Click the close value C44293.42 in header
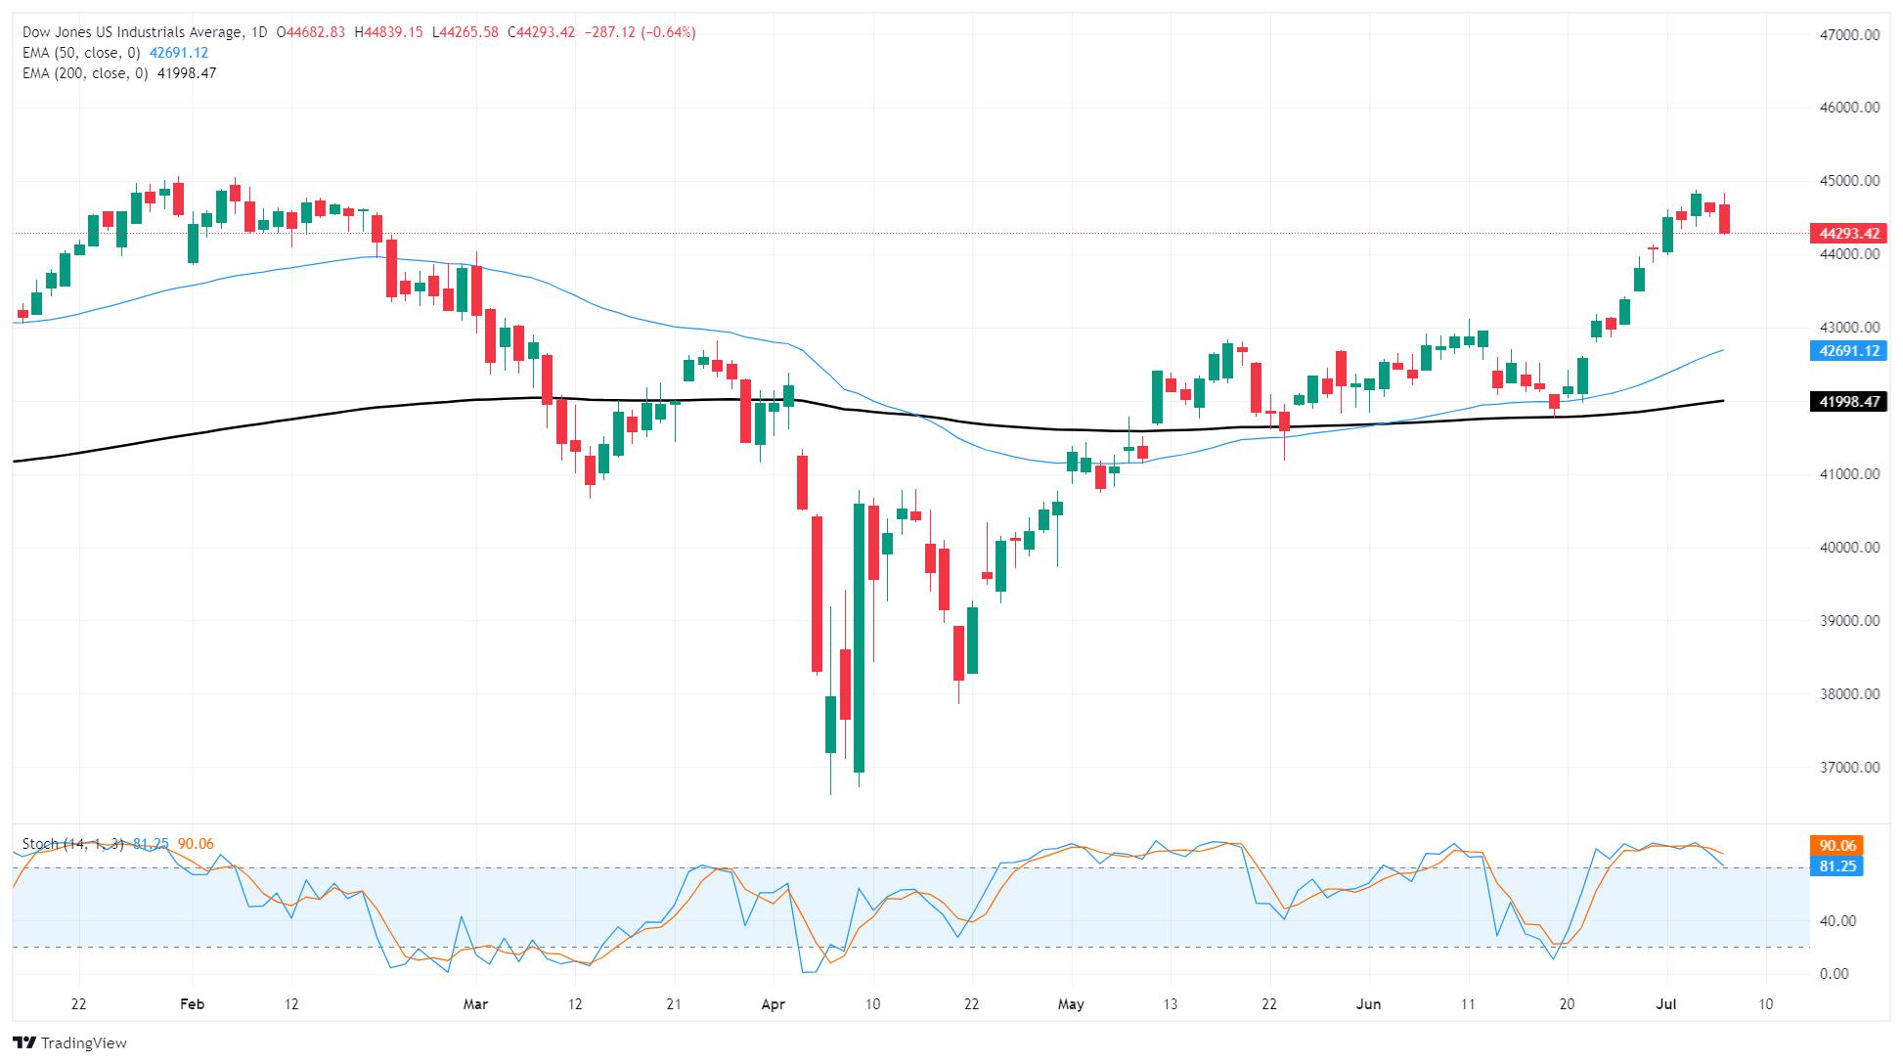 (x=541, y=32)
